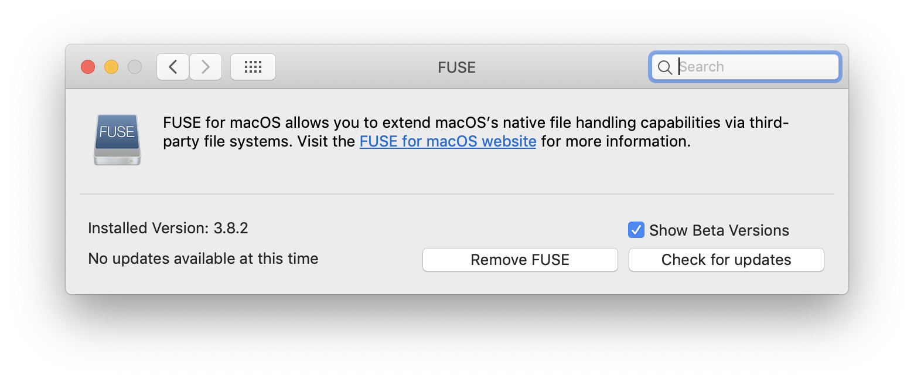Click the FUSE window title text

click(457, 67)
